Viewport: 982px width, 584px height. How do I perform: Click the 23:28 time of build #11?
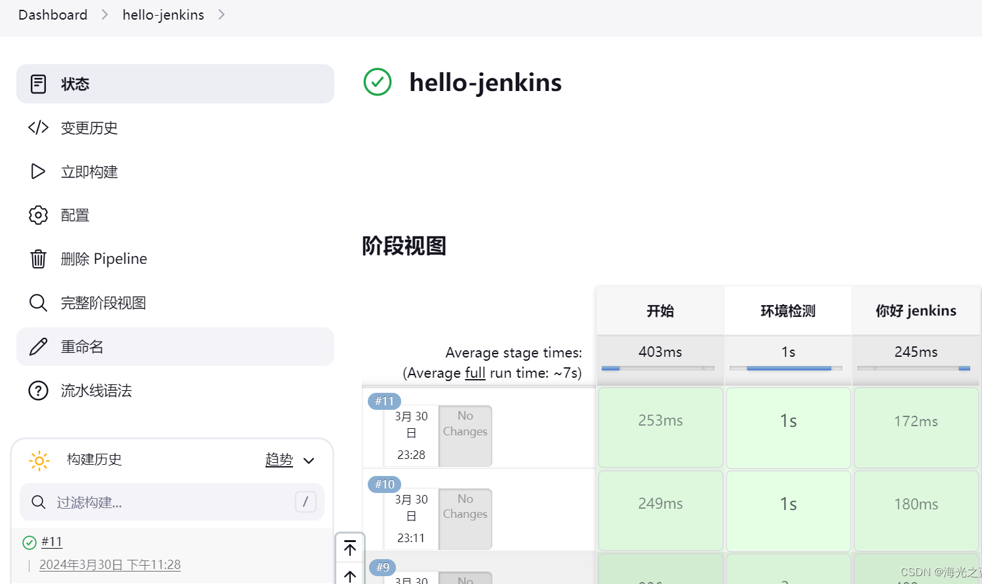(x=411, y=454)
